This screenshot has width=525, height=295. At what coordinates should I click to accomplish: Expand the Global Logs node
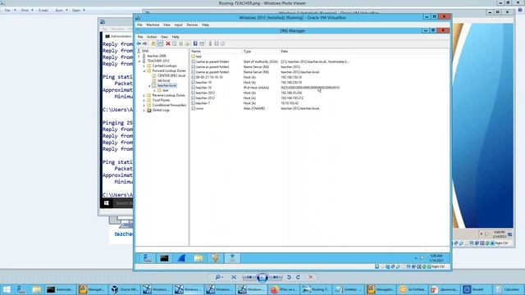tap(144, 110)
